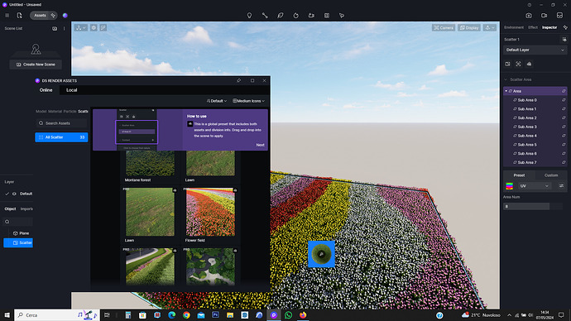Switch to the Environment tab

(x=514, y=27)
